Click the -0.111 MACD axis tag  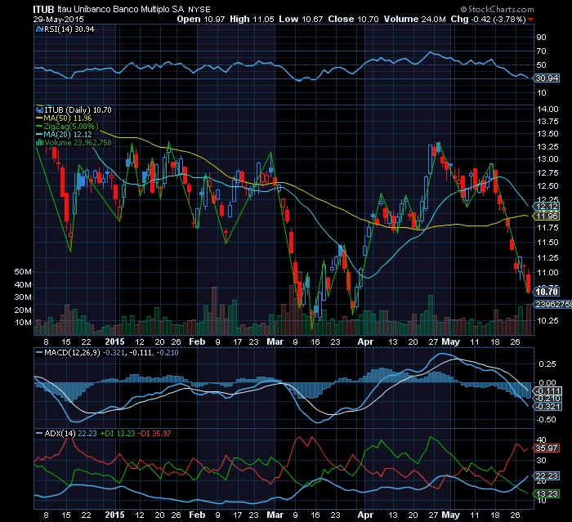point(547,391)
